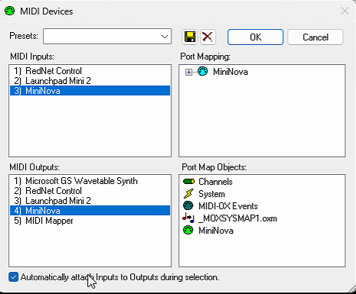Select MiniNova in MIDI Outputs
This screenshot has width=356, height=294.
tap(90, 211)
